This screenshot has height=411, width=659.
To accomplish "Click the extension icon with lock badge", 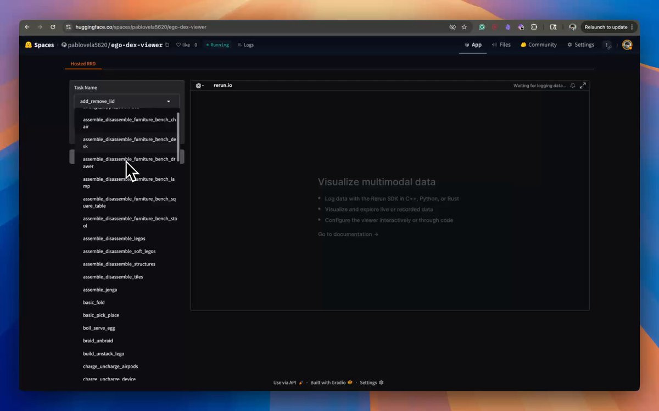I will [521, 27].
